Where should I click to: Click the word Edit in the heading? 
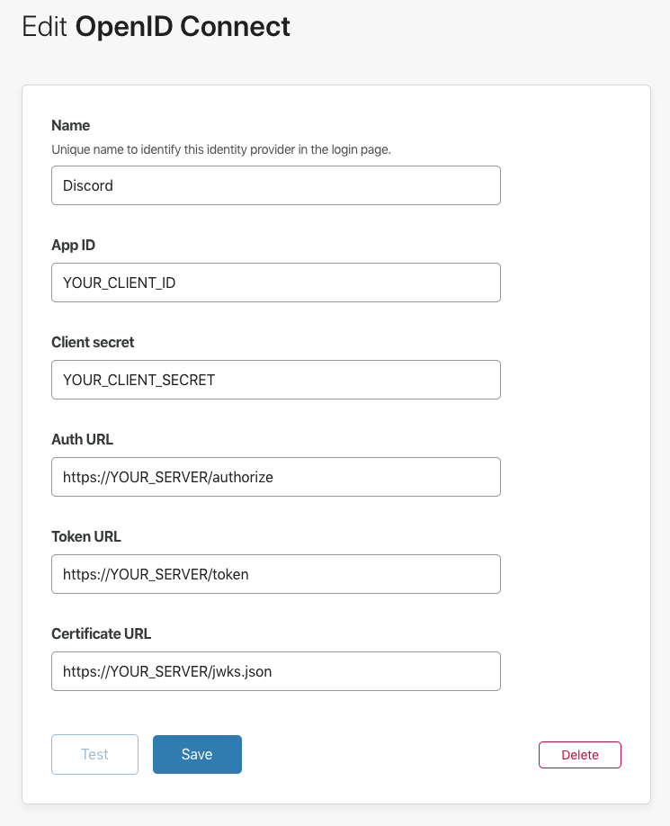(44, 26)
